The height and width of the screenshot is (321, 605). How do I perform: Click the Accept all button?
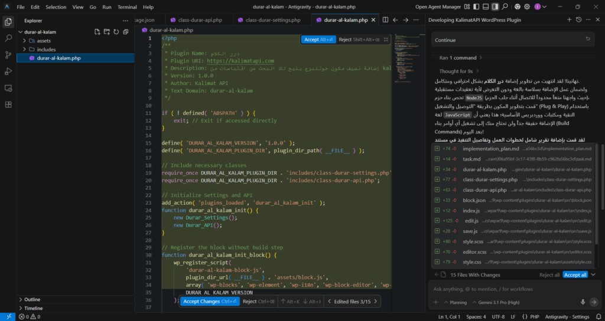[x=575, y=275]
